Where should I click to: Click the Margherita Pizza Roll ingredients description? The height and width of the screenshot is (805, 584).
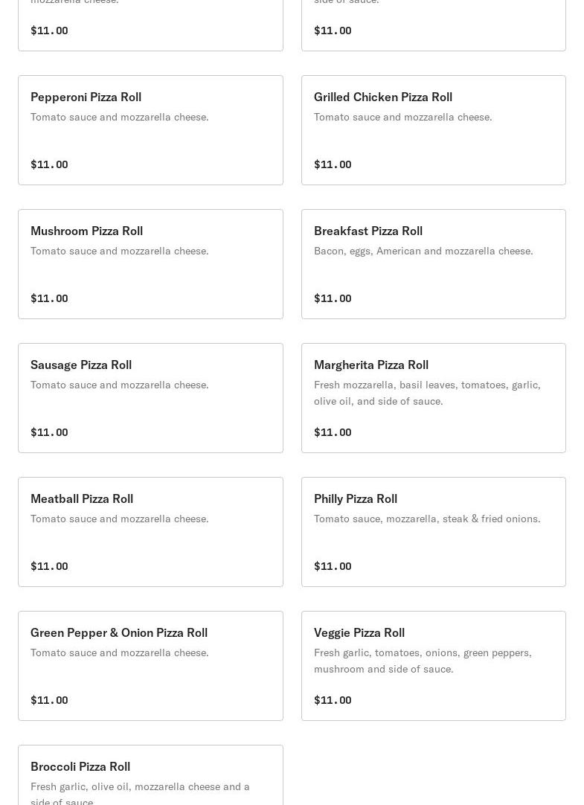pos(426,393)
